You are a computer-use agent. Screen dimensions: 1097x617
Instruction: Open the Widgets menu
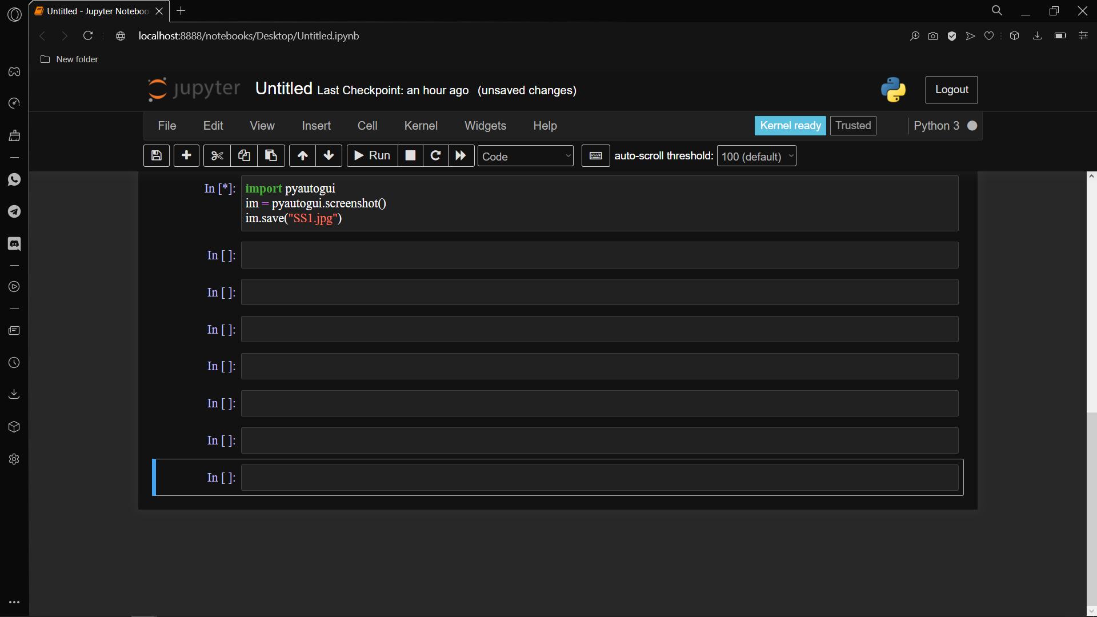pyautogui.click(x=485, y=126)
